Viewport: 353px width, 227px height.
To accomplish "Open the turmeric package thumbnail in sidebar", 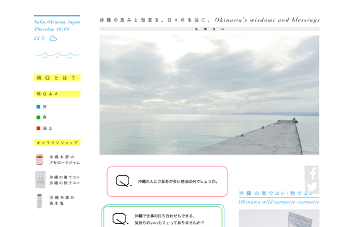I will (x=40, y=180).
